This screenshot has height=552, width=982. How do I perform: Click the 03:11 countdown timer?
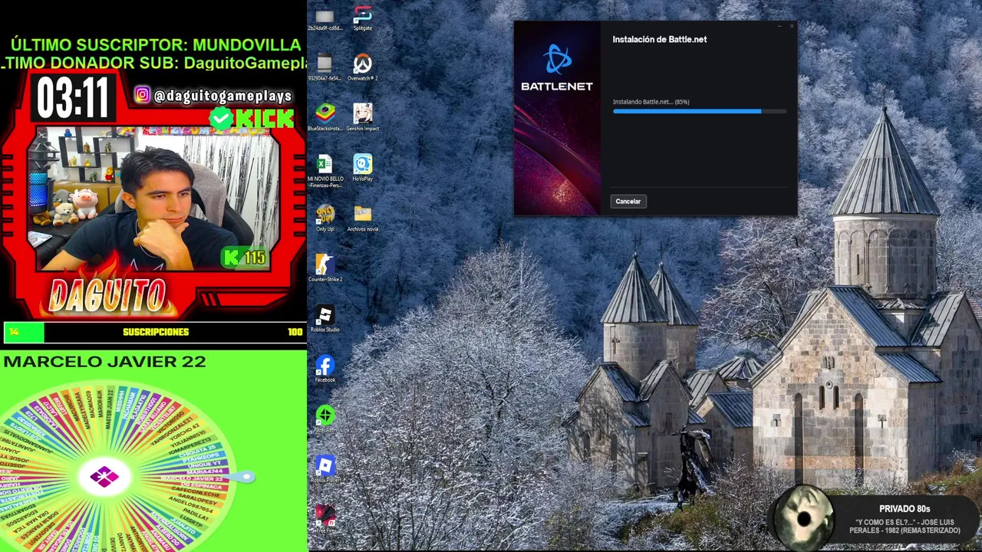73,99
